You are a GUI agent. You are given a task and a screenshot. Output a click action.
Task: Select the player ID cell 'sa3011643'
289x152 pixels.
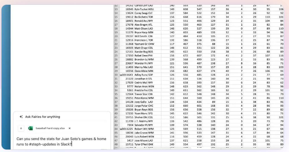coord(127,75)
